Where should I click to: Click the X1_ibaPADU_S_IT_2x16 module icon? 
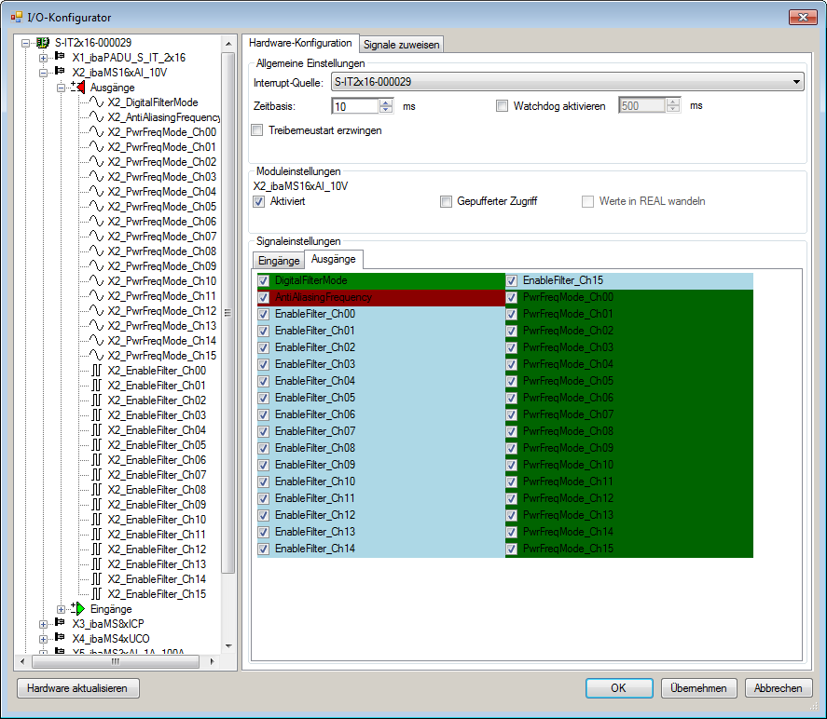(61, 58)
